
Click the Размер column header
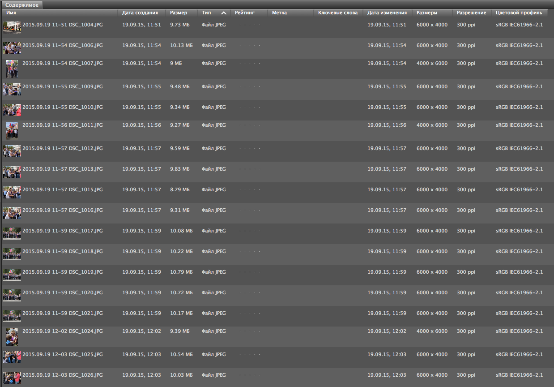[x=179, y=13]
